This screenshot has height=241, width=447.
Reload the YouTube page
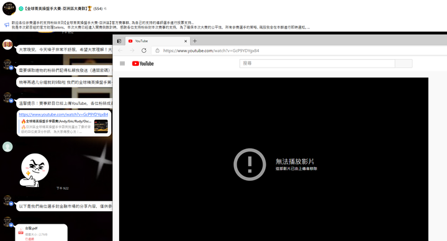tap(144, 50)
